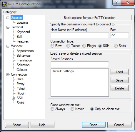Open the Proxy settings panel
The image size is (135, 132).
(x=21, y=84)
